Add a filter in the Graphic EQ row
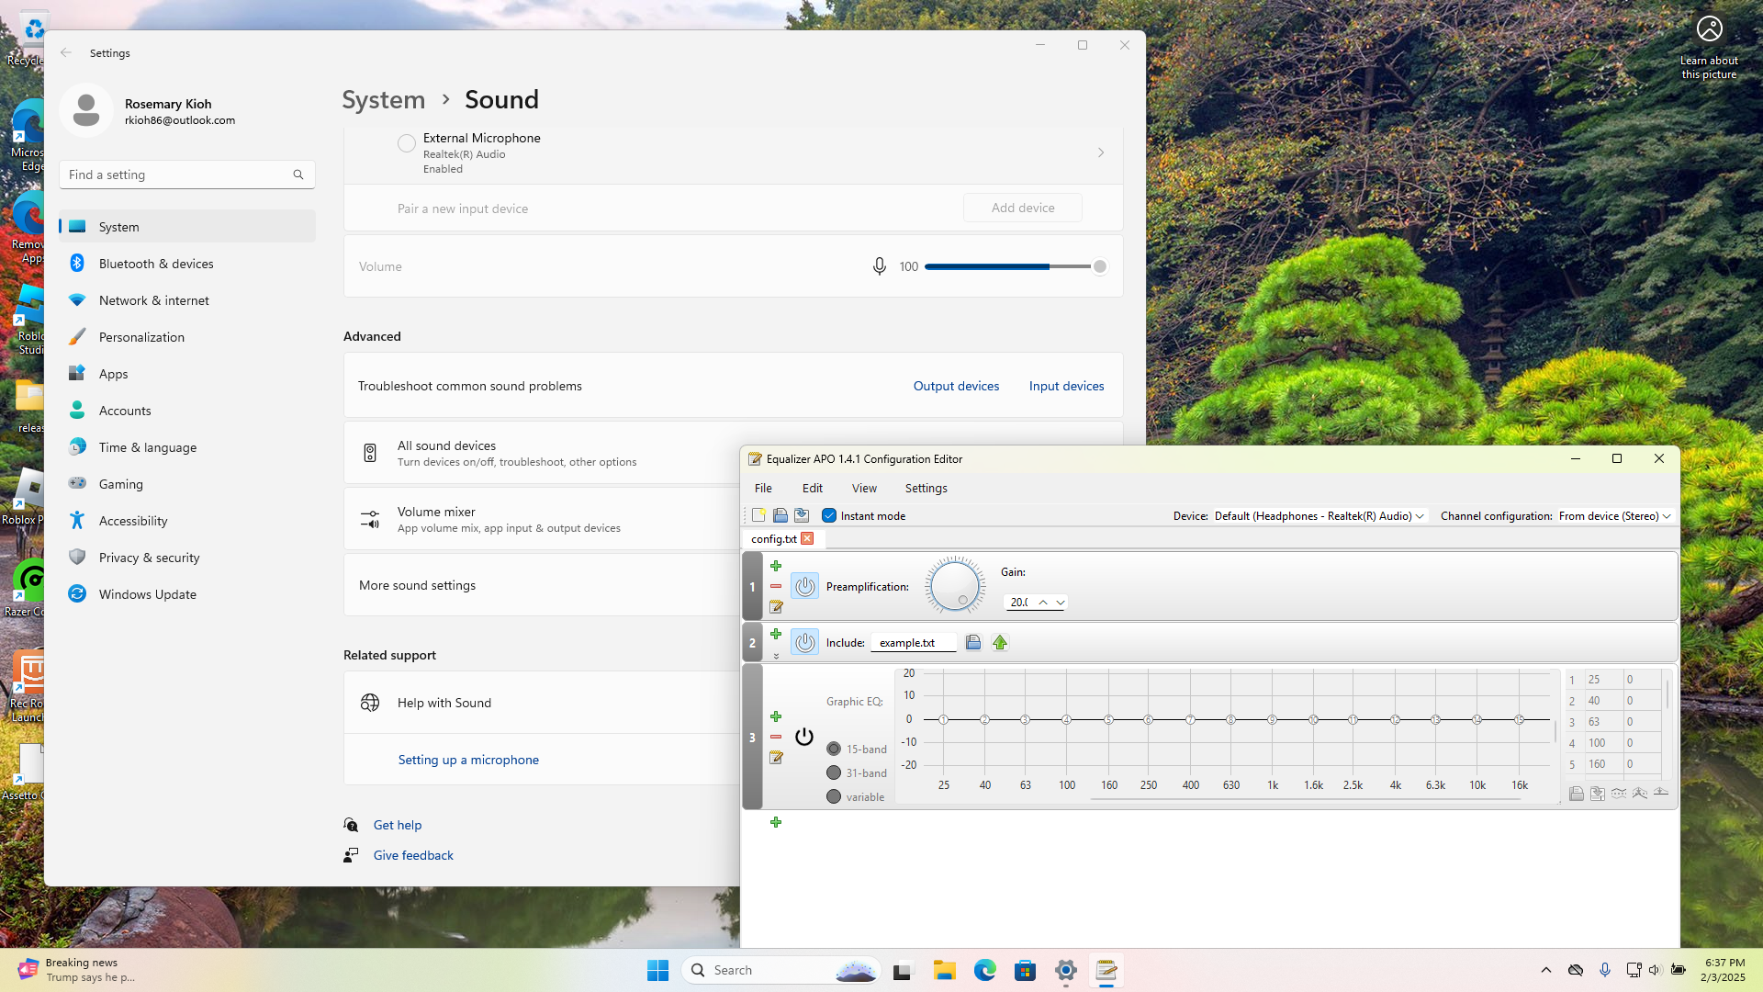 click(x=776, y=716)
